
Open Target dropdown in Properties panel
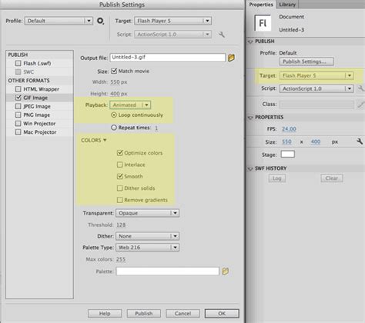click(x=316, y=75)
